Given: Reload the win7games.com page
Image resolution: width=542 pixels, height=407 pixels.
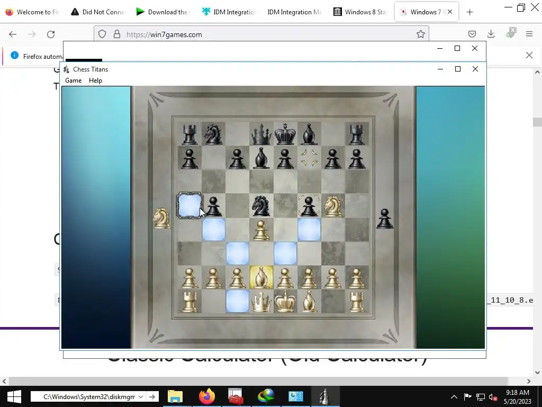Looking at the screenshot, I should [51, 34].
